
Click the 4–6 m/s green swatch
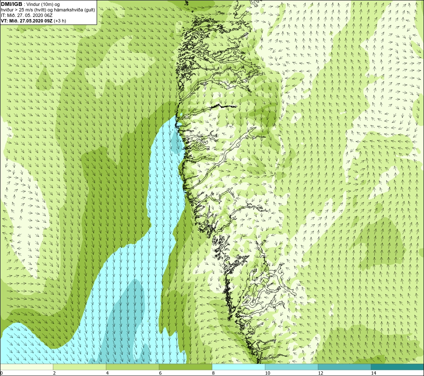tap(132, 367)
